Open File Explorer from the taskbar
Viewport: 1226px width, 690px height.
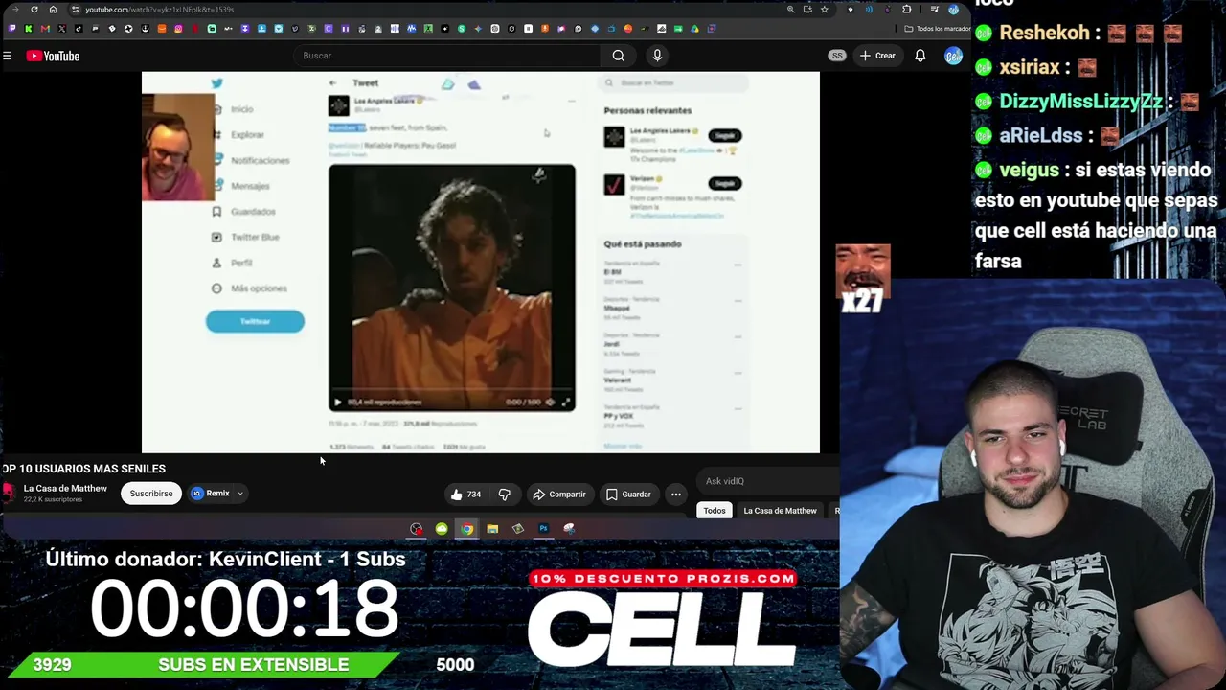pos(492,529)
